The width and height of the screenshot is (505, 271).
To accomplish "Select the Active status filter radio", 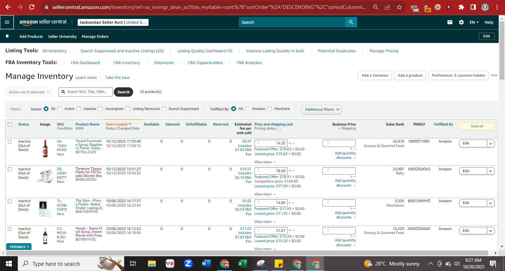I will click(x=60, y=109).
